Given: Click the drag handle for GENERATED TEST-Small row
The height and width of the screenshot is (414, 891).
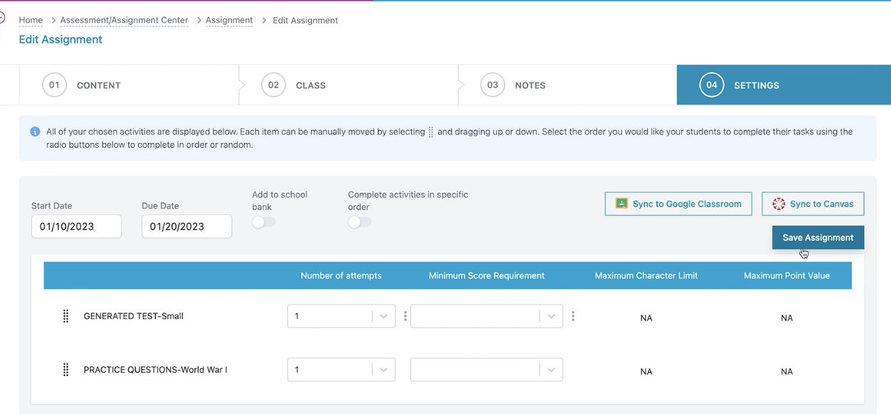Looking at the screenshot, I should [x=66, y=316].
